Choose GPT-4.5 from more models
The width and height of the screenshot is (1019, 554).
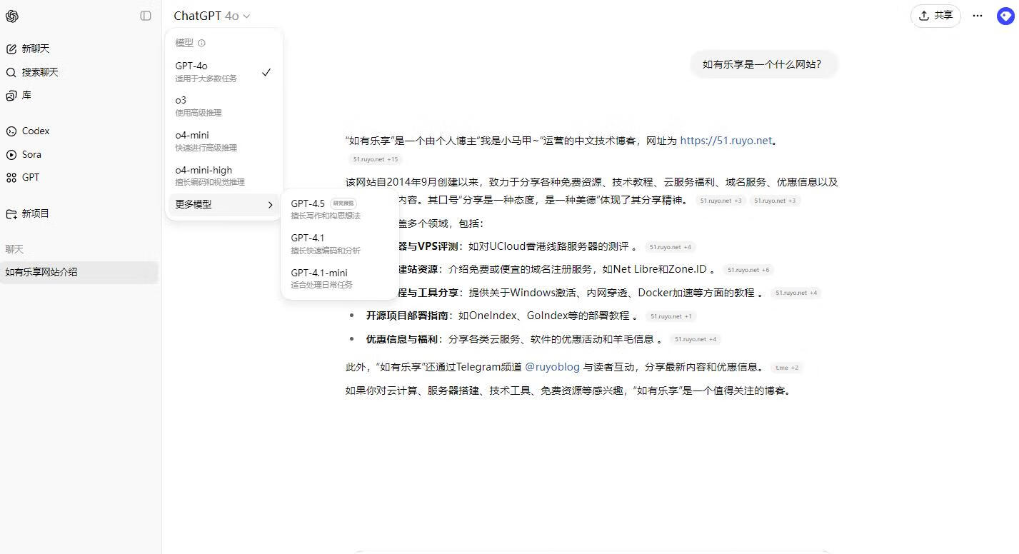(x=325, y=209)
